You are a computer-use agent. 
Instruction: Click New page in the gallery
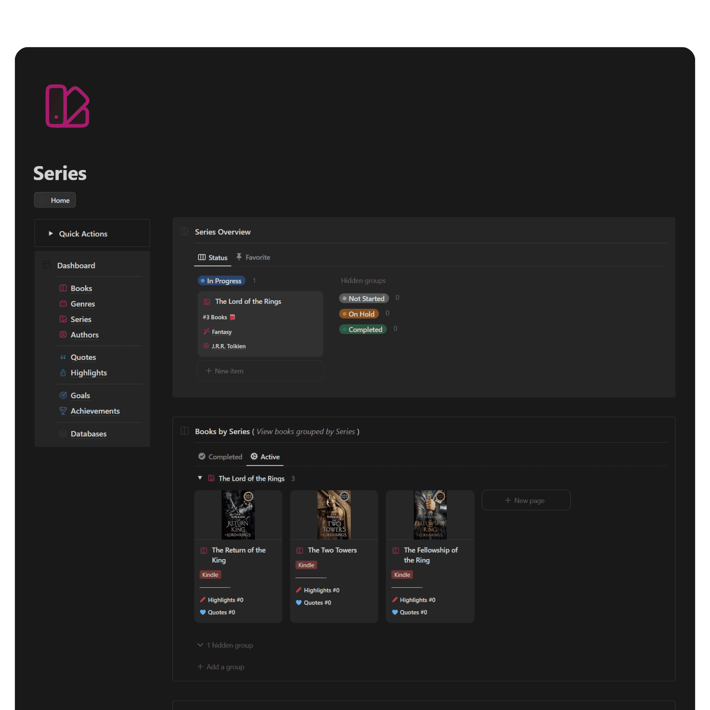tap(525, 500)
